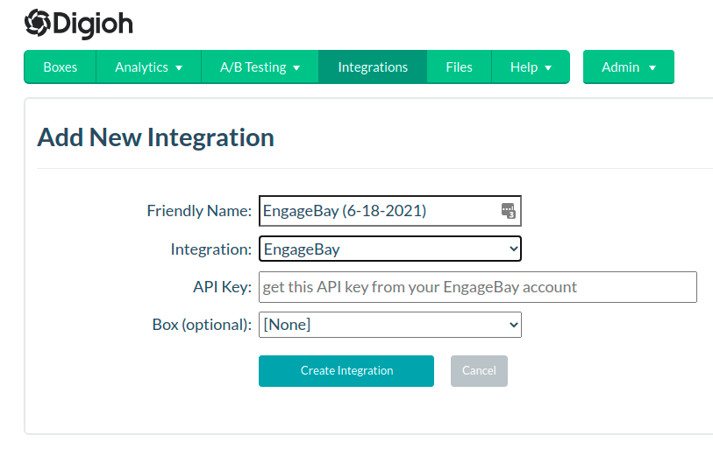This screenshot has height=449, width=713.
Task: Click the Friendly Name label
Action: pos(199,211)
